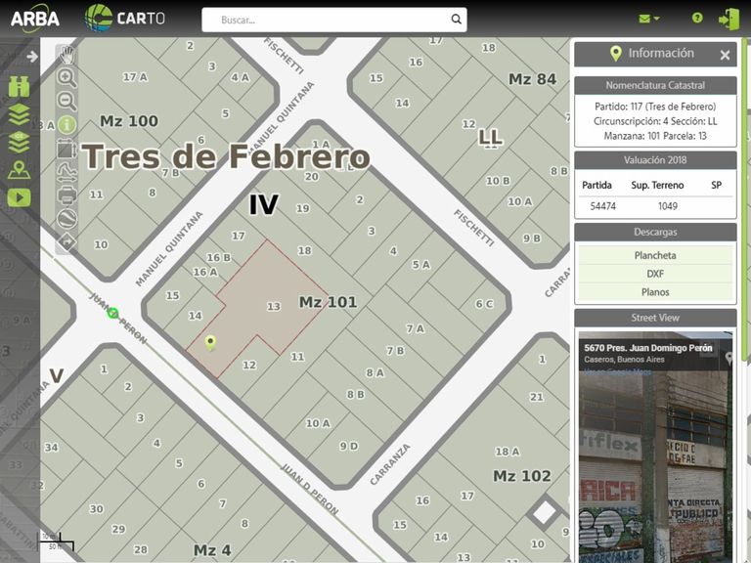Open the layers stack panel
751x563 pixels.
click(x=20, y=114)
